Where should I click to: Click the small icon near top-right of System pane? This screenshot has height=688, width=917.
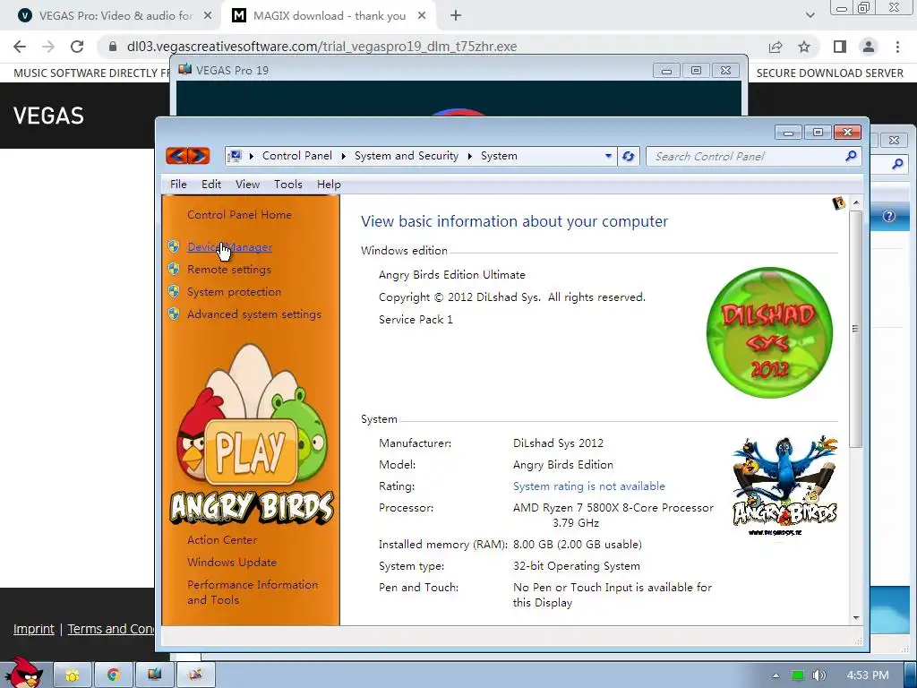pos(838,203)
